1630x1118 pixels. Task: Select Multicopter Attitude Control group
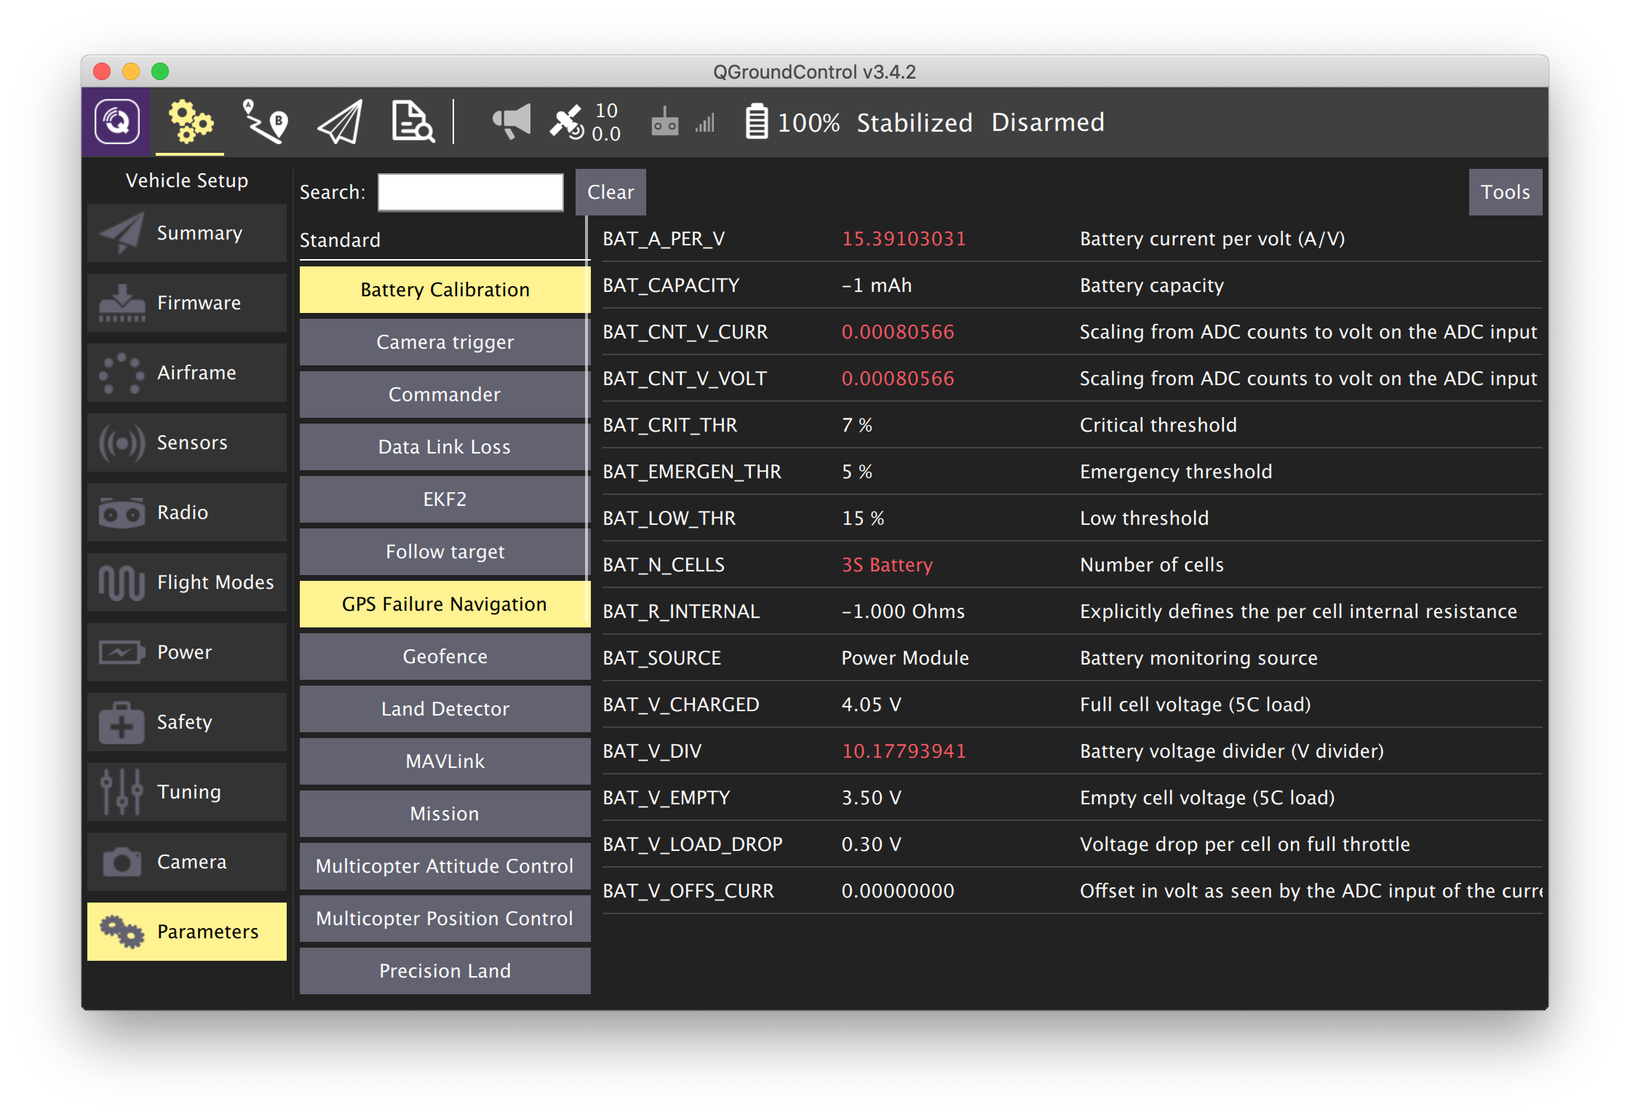point(445,866)
